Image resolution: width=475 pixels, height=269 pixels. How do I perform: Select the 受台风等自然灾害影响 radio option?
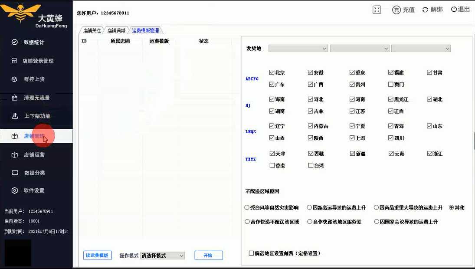247,208
